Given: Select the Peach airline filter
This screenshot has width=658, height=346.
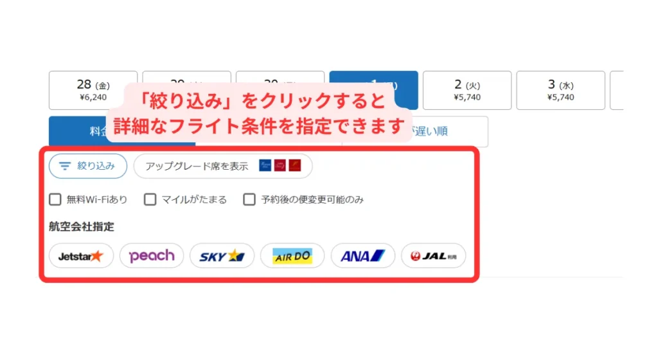Looking at the screenshot, I should (152, 256).
